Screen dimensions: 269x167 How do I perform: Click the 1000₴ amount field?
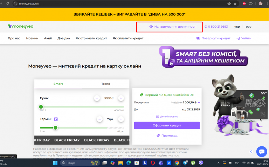(109, 98)
